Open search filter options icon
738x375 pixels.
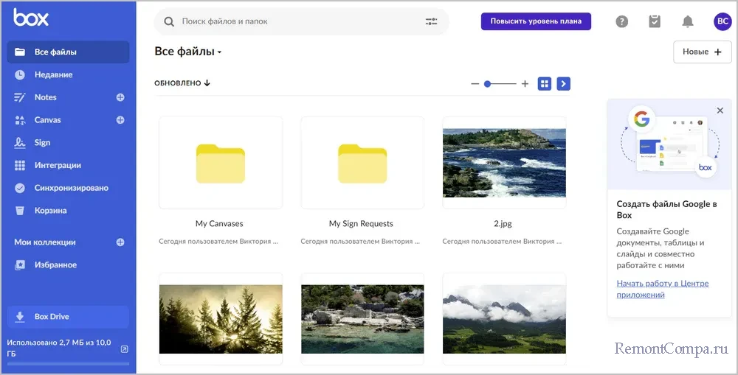(432, 22)
